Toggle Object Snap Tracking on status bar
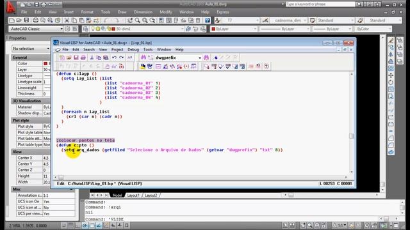The width and height of the screenshot is (410, 230). tap(99, 226)
